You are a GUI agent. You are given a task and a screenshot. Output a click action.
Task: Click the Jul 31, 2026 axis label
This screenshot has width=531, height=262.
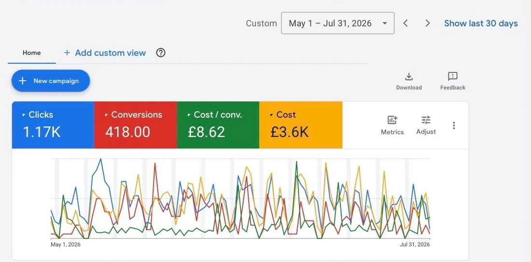(x=415, y=245)
